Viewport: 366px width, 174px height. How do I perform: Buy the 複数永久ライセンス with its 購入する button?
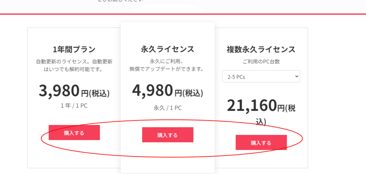(261, 143)
